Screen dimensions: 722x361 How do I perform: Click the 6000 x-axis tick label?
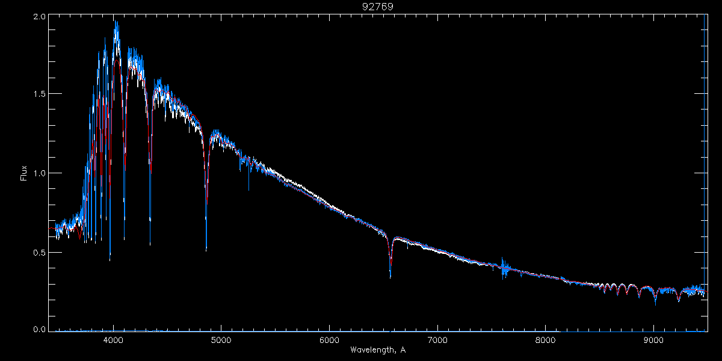pyautogui.click(x=329, y=339)
